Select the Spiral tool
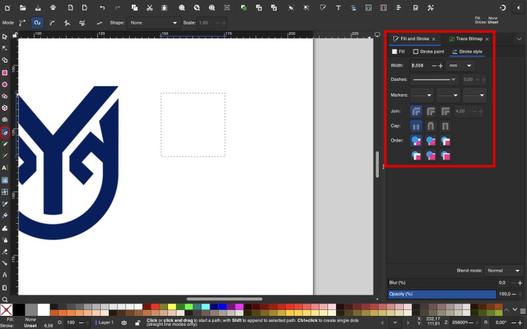The image size is (527, 329). pyautogui.click(x=5, y=120)
